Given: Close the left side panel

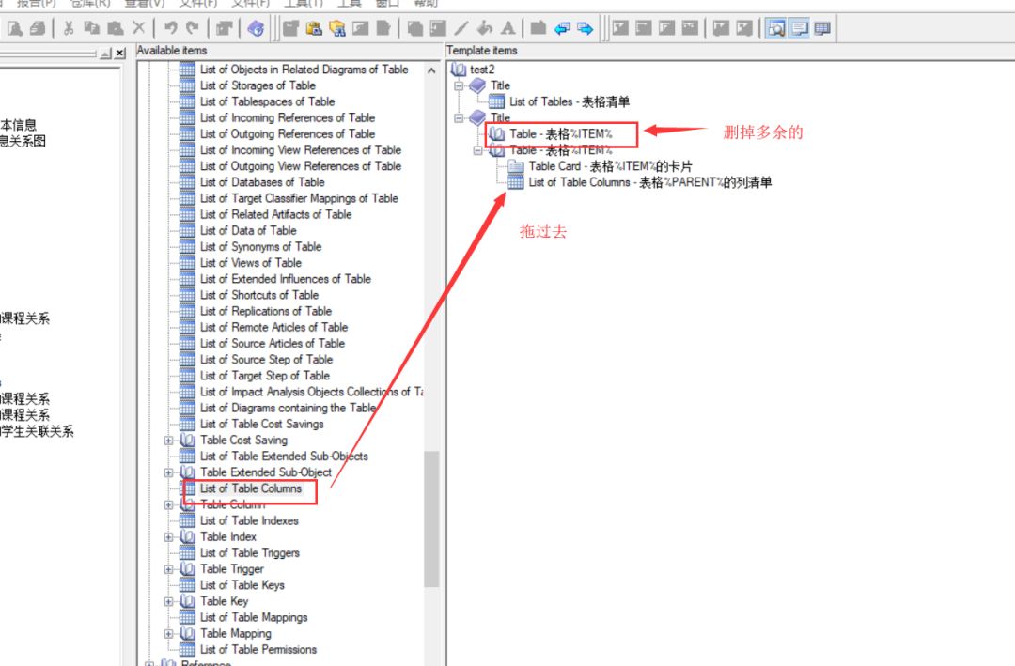Looking at the screenshot, I should (119, 54).
